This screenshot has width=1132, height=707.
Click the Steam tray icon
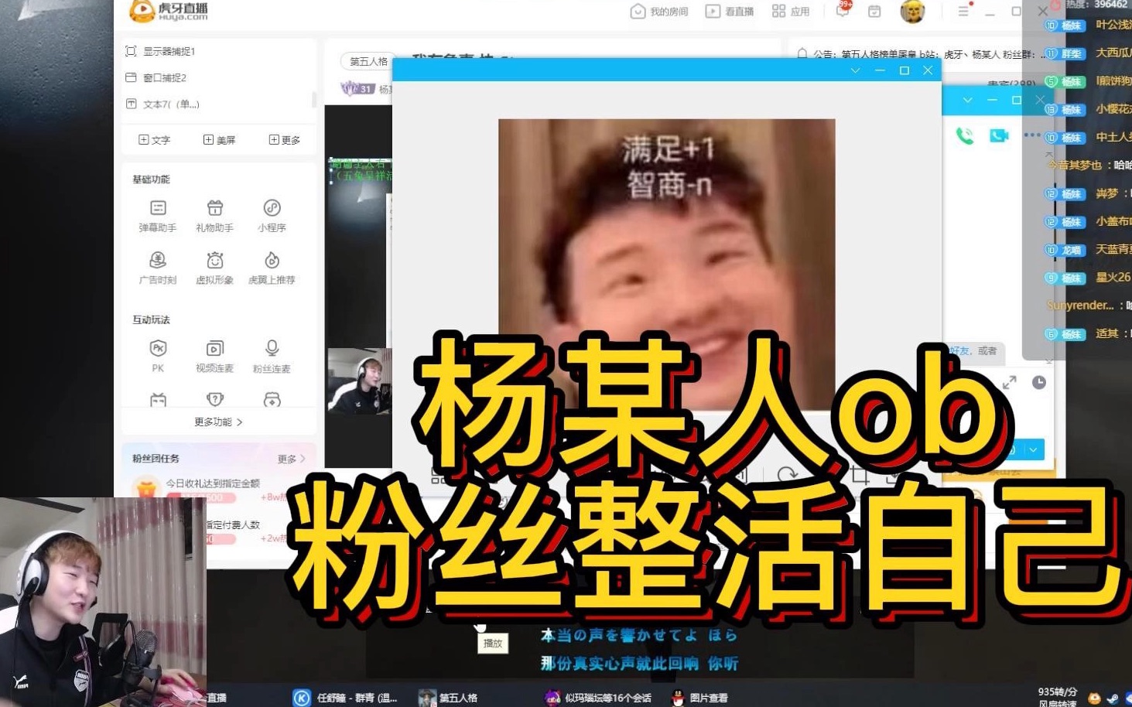1112,698
